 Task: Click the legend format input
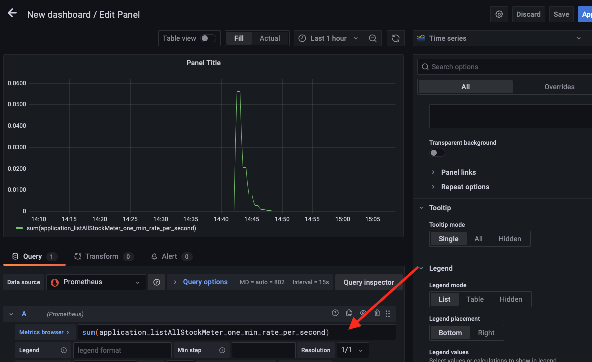click(x=122, y=350)
